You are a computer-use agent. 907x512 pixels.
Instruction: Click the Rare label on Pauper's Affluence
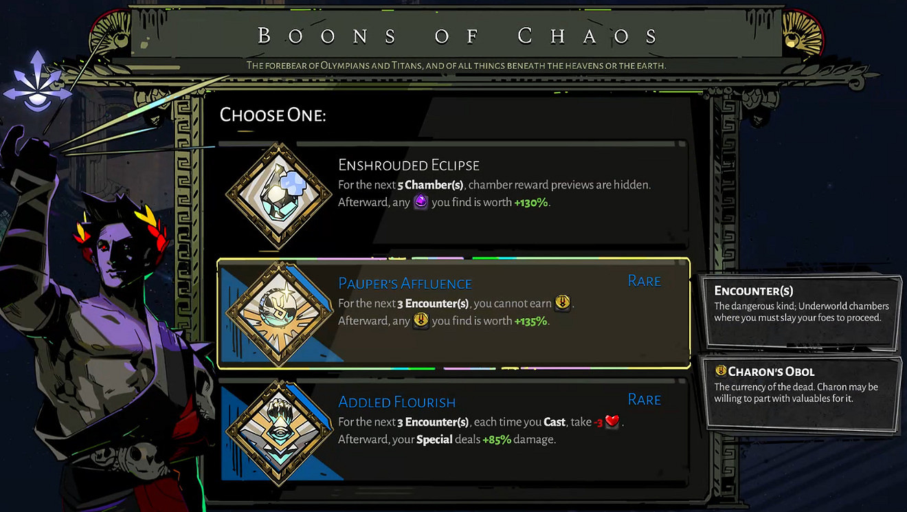click(x=644, y=281)
